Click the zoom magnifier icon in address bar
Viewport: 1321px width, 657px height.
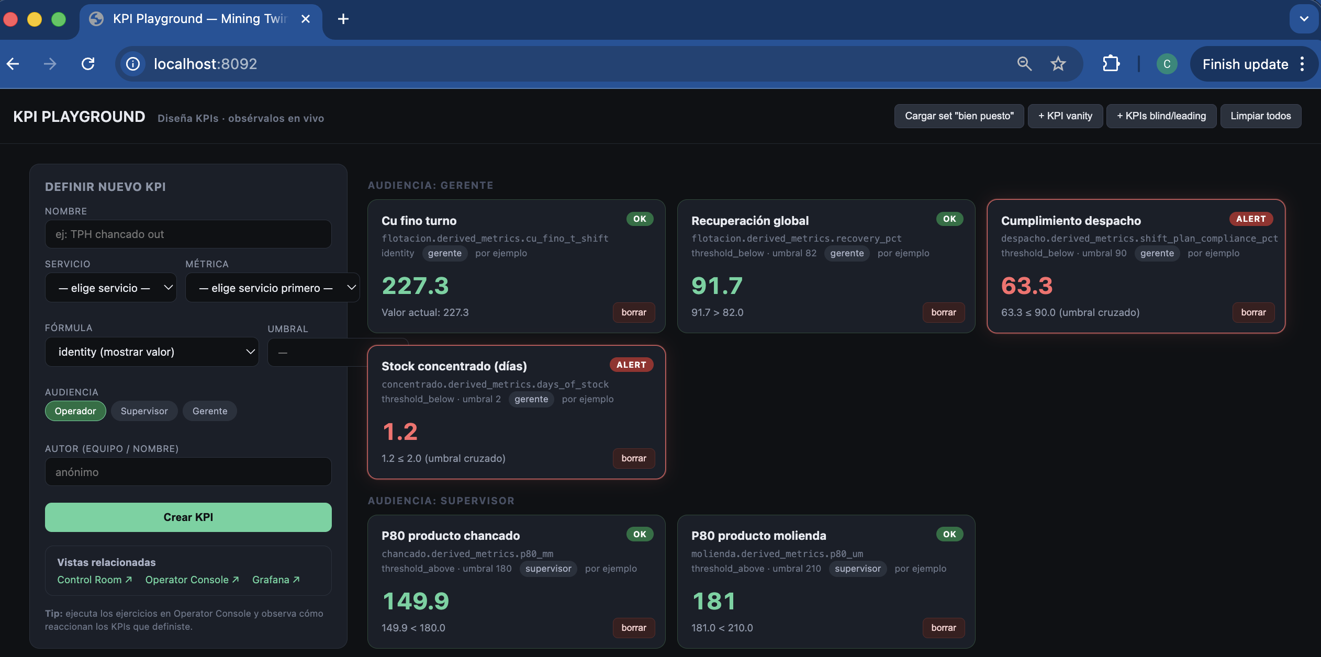[x=1024, y=64]
